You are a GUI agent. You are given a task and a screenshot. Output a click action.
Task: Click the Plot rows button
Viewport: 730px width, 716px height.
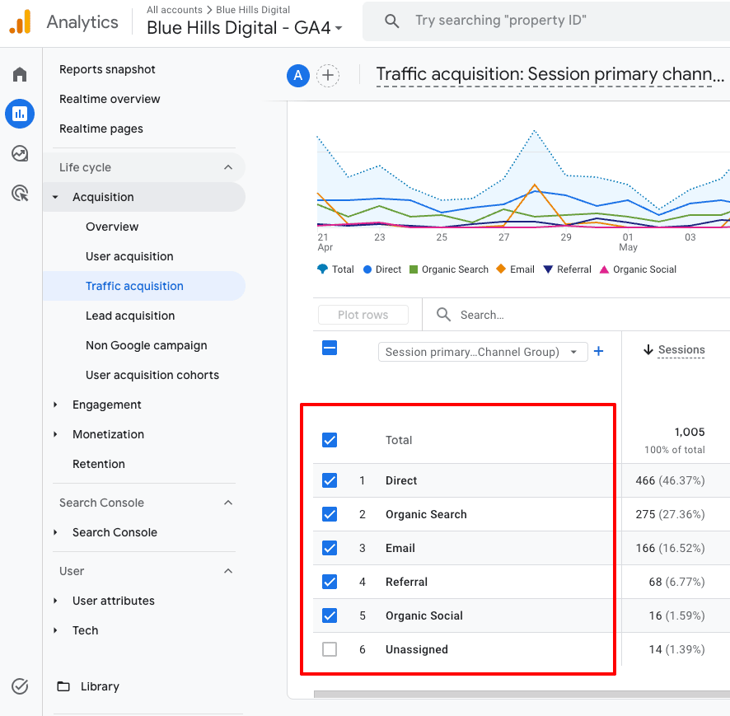pyautogui.click(x=363, y=315)
